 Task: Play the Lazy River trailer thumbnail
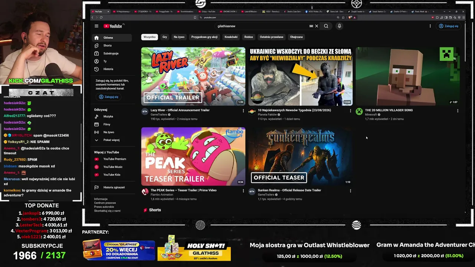click(x=193, y=76)
